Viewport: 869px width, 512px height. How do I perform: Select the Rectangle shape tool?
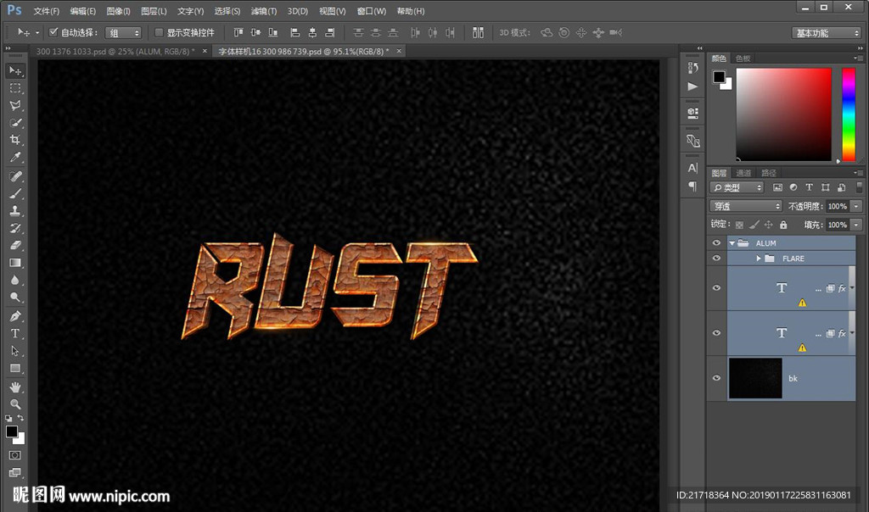pos(15,368)
